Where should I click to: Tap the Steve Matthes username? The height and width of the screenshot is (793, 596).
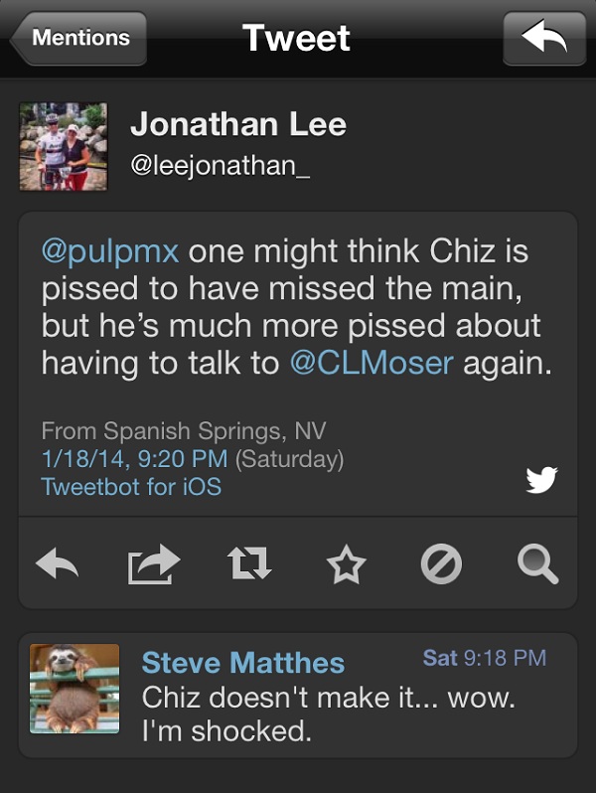[x=243, y=663]
